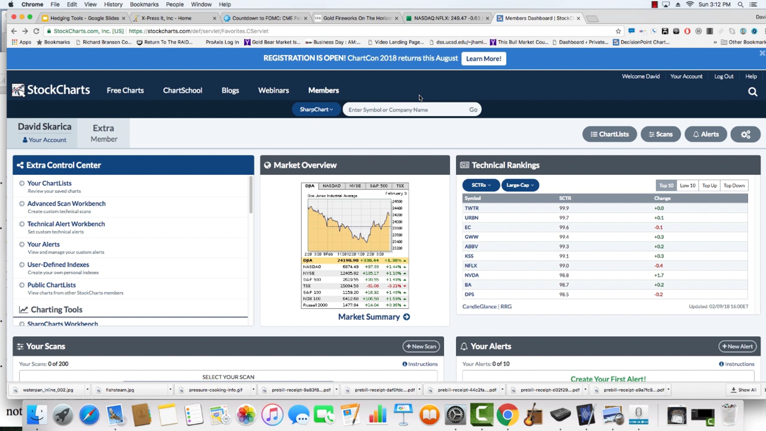Click the Wi-Fi status icon
This screenshot has width=766, height=431.
coord(690,4)
